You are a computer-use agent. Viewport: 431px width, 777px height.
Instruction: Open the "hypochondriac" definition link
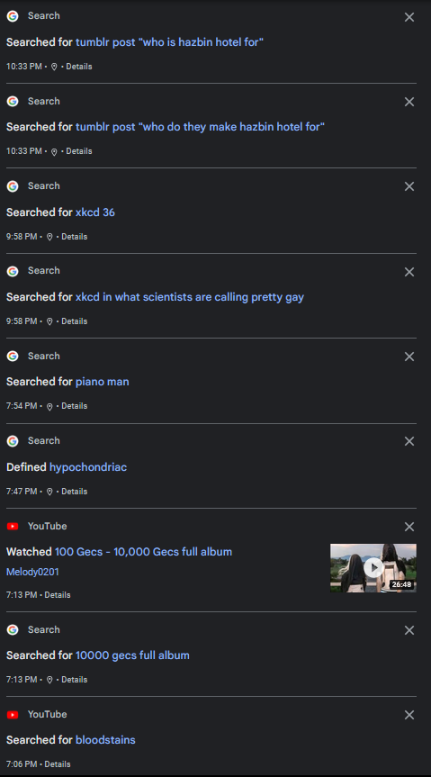pyautogui.click(x=88, y=466)
